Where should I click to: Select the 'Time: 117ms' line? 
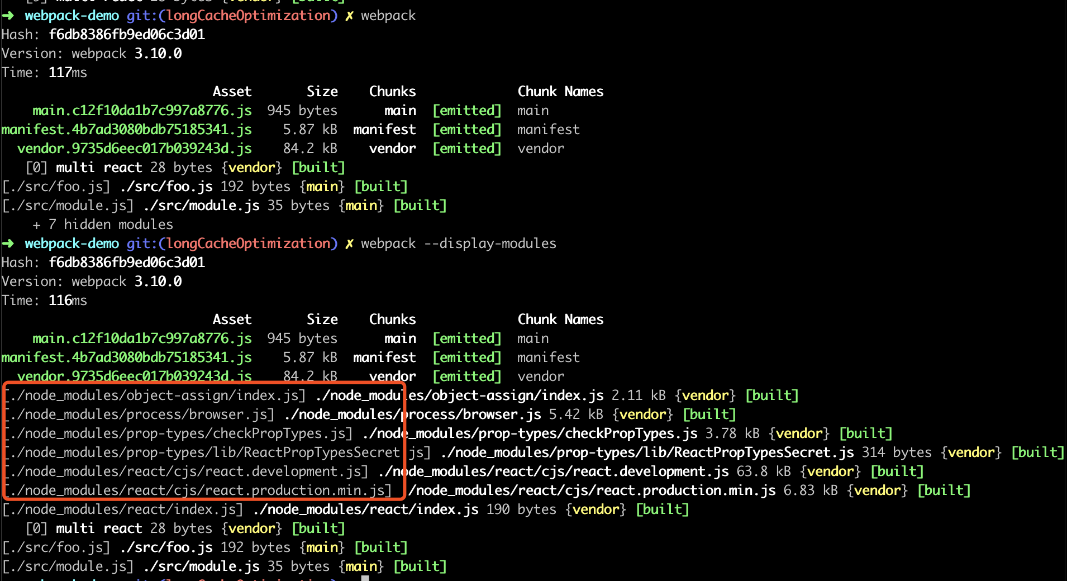tap(44, 73)
